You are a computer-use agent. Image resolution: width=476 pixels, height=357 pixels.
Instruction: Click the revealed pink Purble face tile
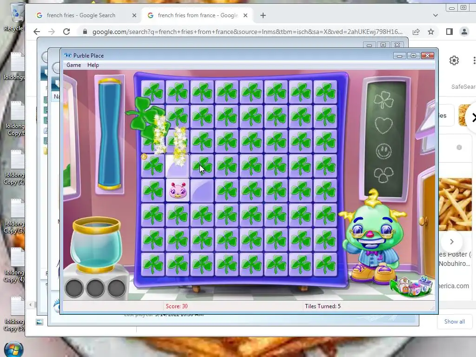[178, 190]
